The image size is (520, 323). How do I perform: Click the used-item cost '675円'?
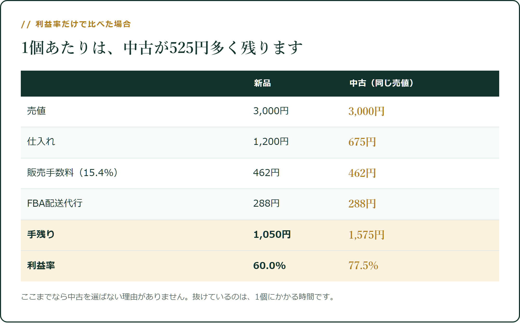tap(362, 142)
